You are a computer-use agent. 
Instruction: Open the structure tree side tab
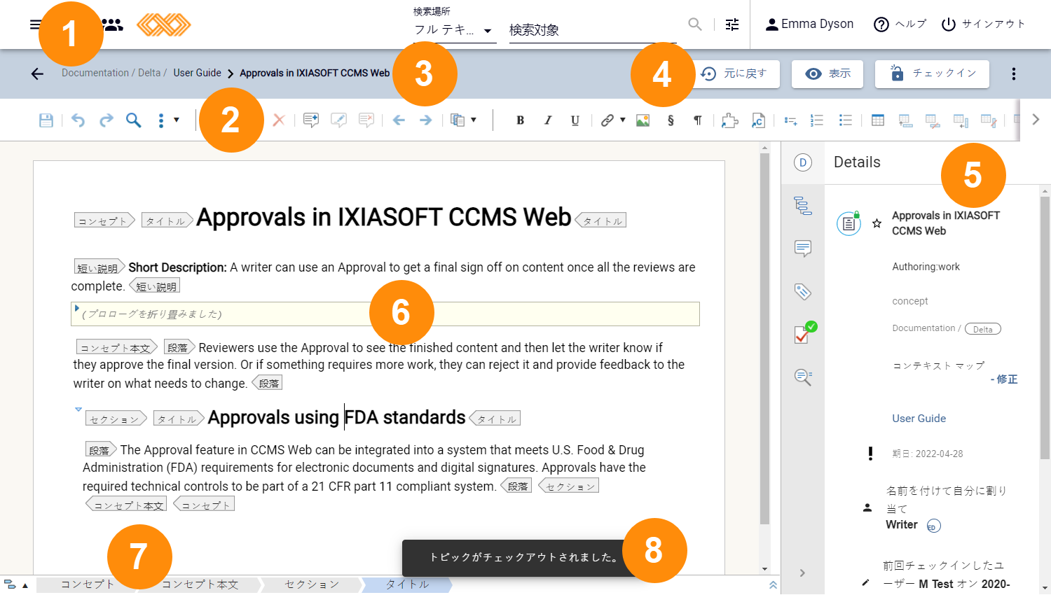coord(803,206)
